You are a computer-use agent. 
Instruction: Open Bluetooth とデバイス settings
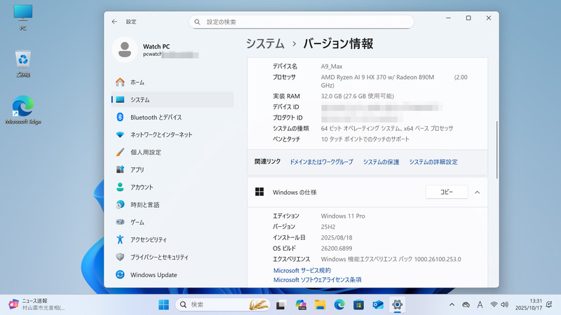click(173, 117)
